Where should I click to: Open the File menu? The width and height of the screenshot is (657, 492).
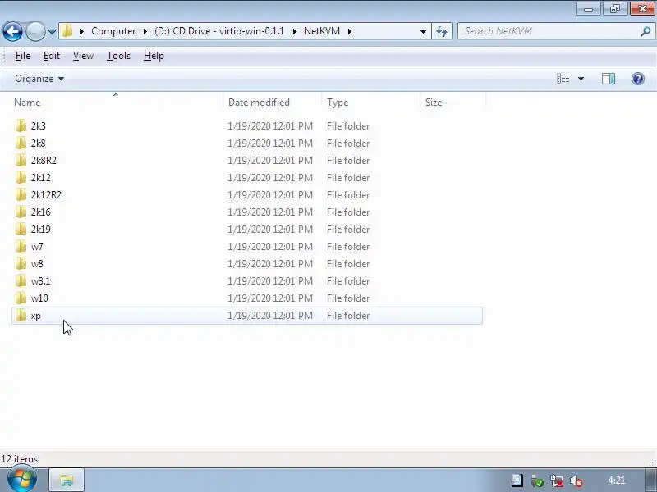pos(23,56)
